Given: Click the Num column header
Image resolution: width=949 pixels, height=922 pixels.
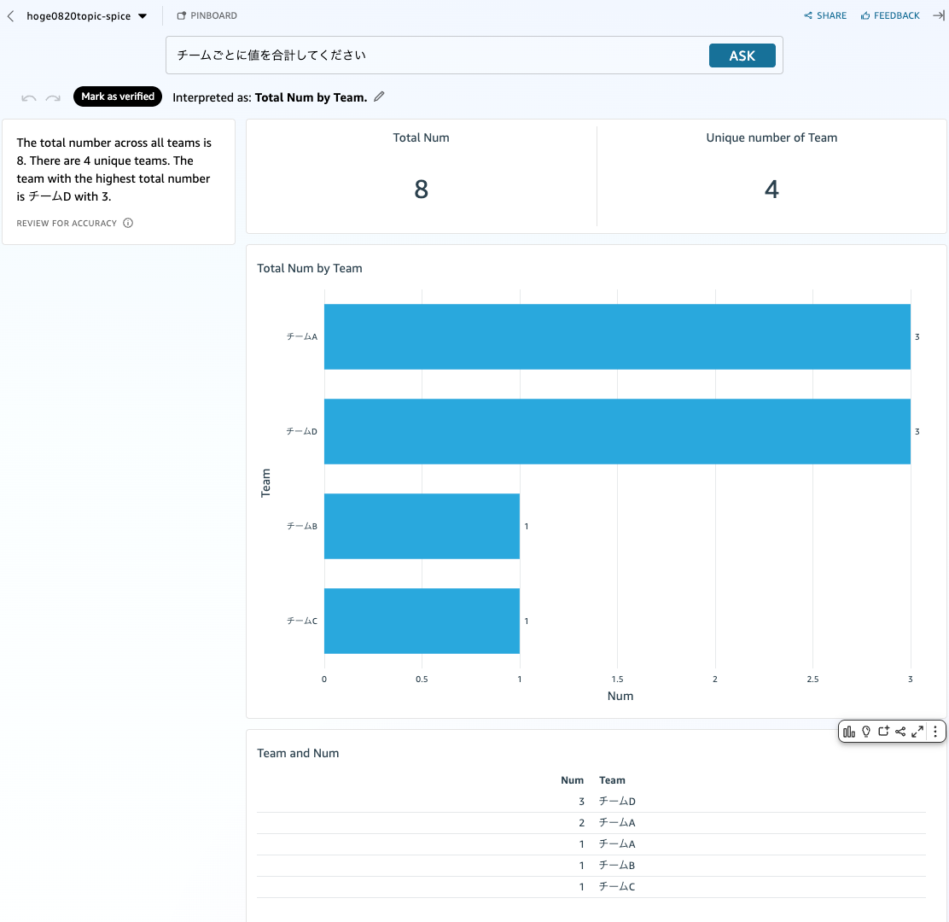Looking at the screenshot, I should tap(572, 780).
